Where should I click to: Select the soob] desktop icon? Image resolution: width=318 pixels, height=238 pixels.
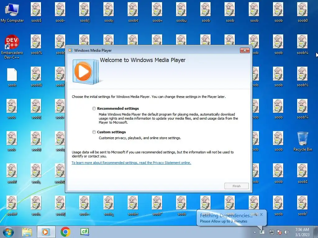pos(84,12)
